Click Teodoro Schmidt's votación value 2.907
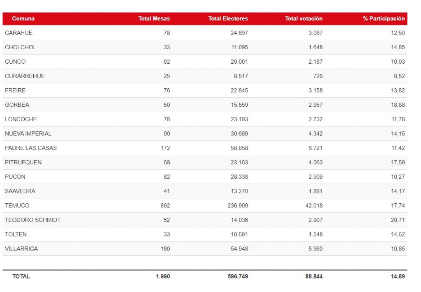 [x=315, y=220]
